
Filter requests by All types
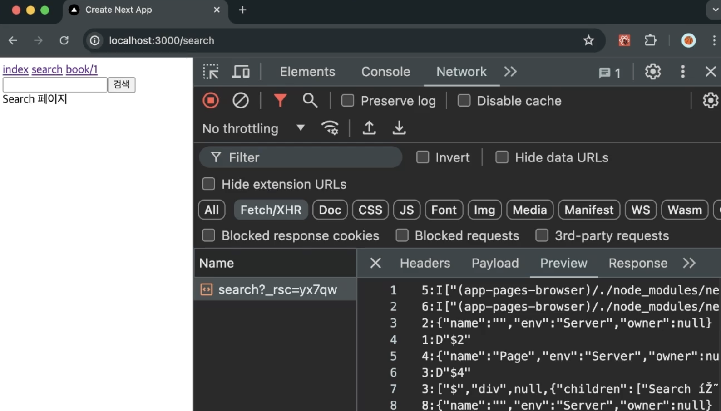pos(212,210)
